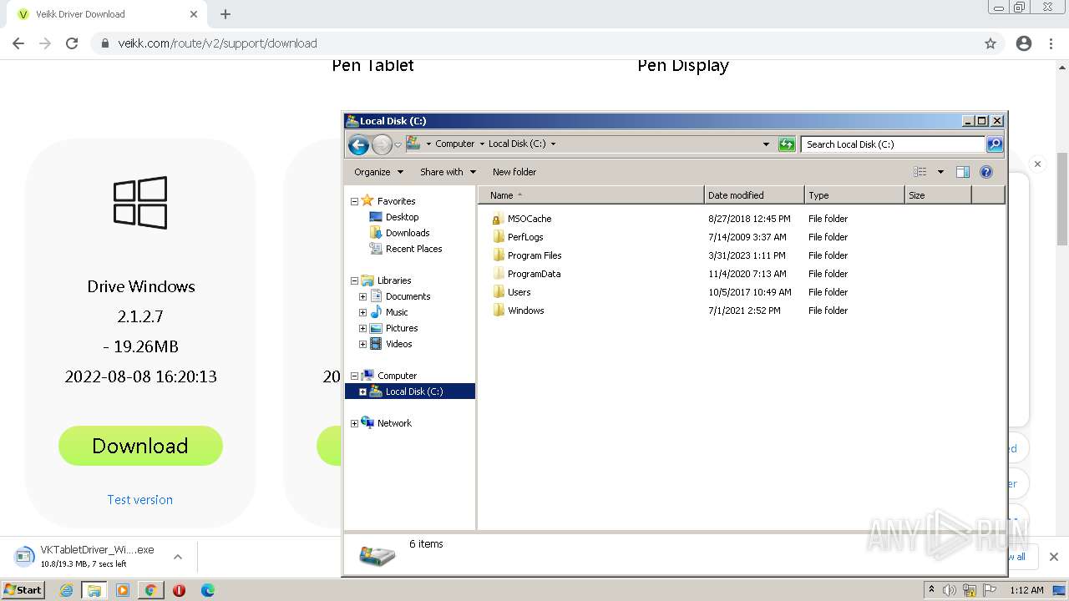
Task: Select Desktop in Favorites
Action: 402,217
